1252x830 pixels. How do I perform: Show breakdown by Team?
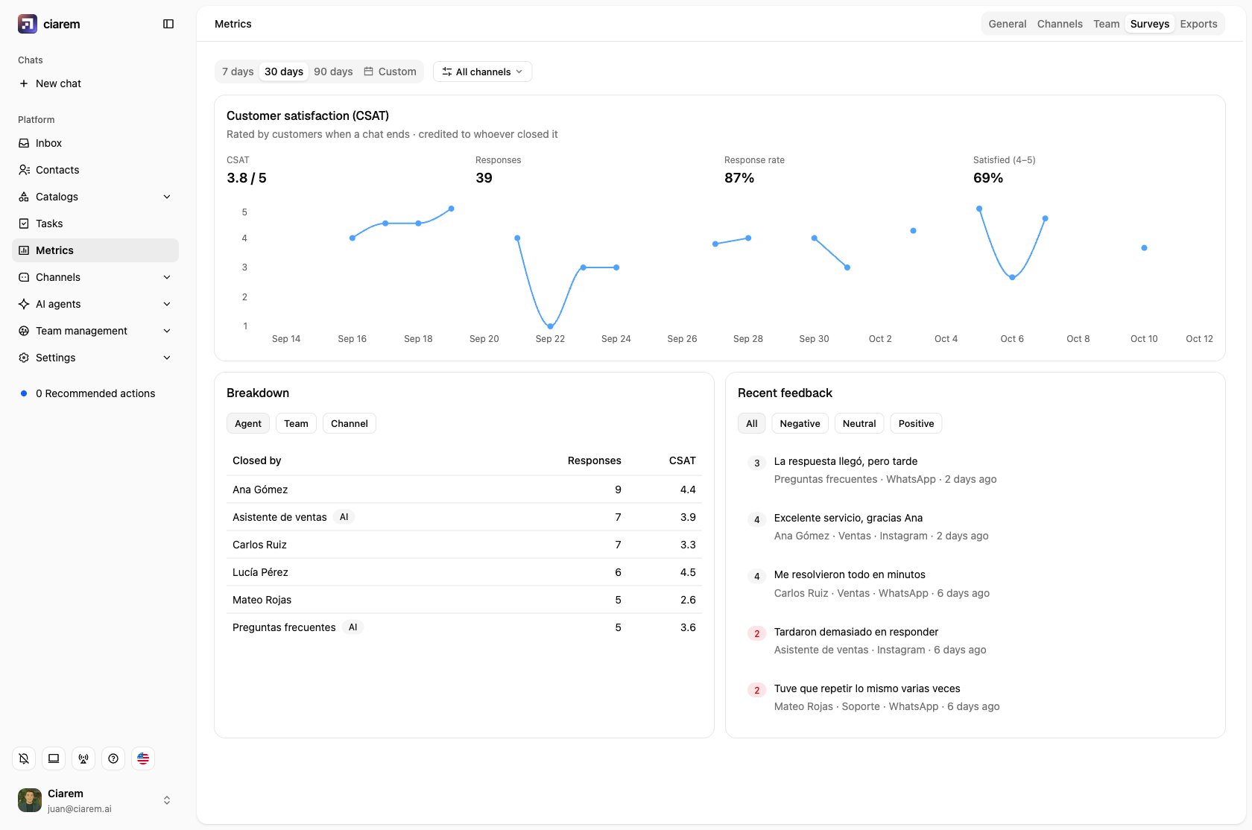[296, 423]
